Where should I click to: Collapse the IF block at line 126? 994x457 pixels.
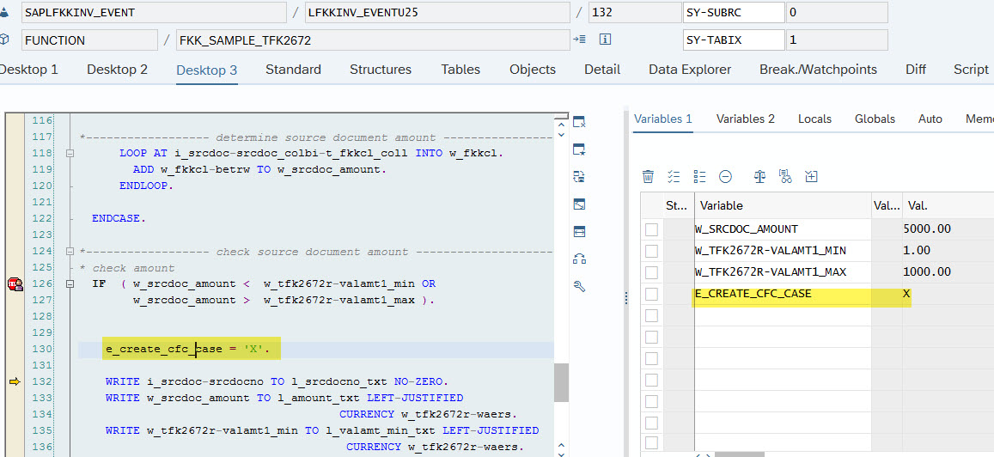tap(70, 283)
